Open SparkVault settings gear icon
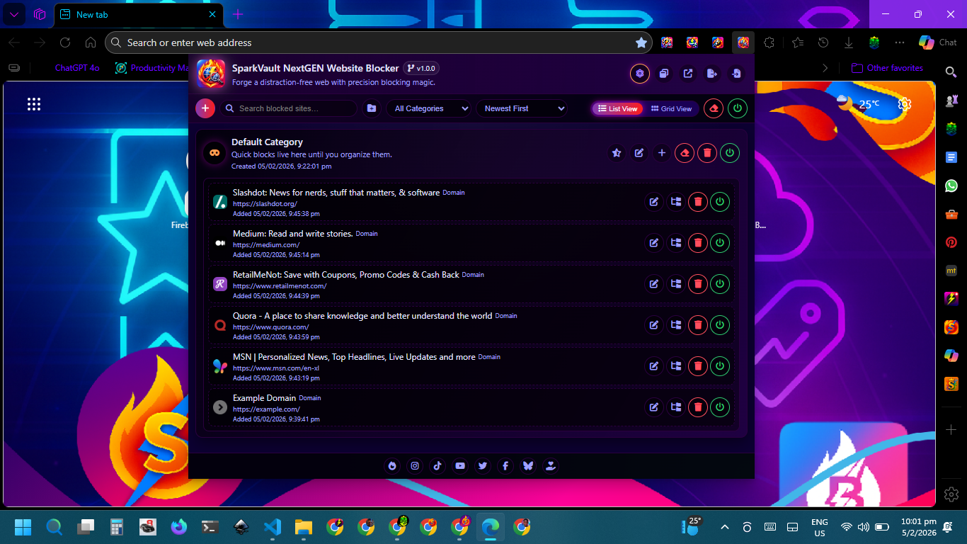967x544 pixels. (x=640, y=74)
